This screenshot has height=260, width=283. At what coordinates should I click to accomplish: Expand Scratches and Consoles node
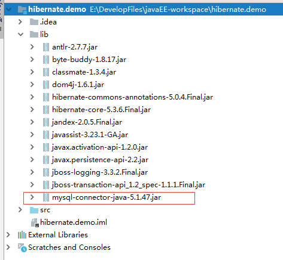tap(8, 247)
